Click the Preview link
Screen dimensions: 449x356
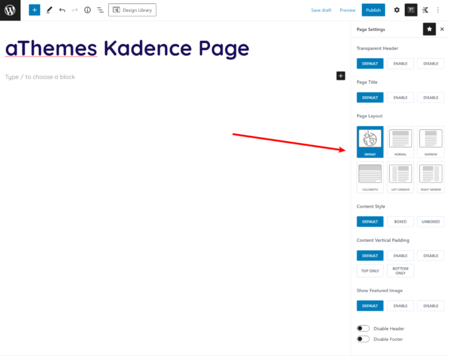click(347, 11)
